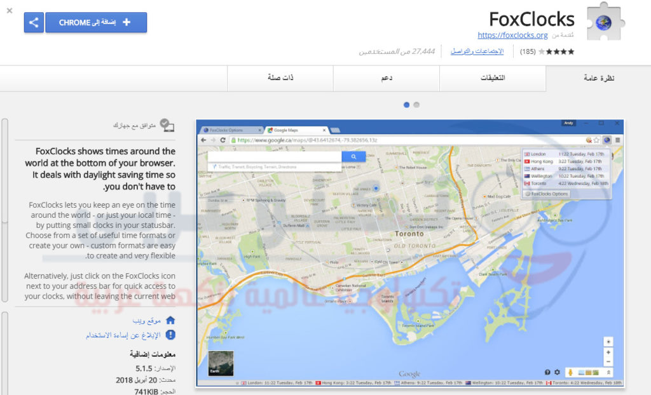Click the rating count (185)
The height and width of the screenshot is (395, 651).
point(528,51)
